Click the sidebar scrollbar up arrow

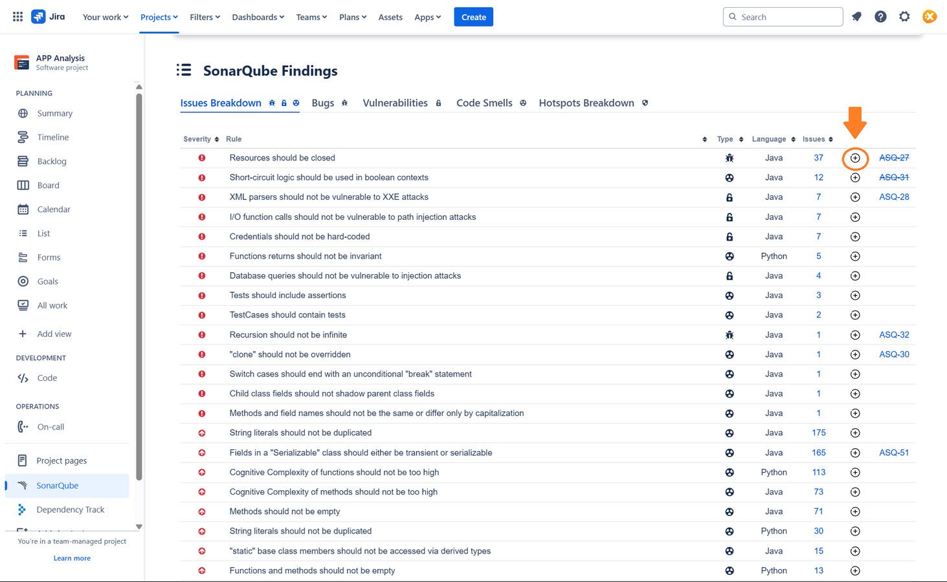[139, 87]
